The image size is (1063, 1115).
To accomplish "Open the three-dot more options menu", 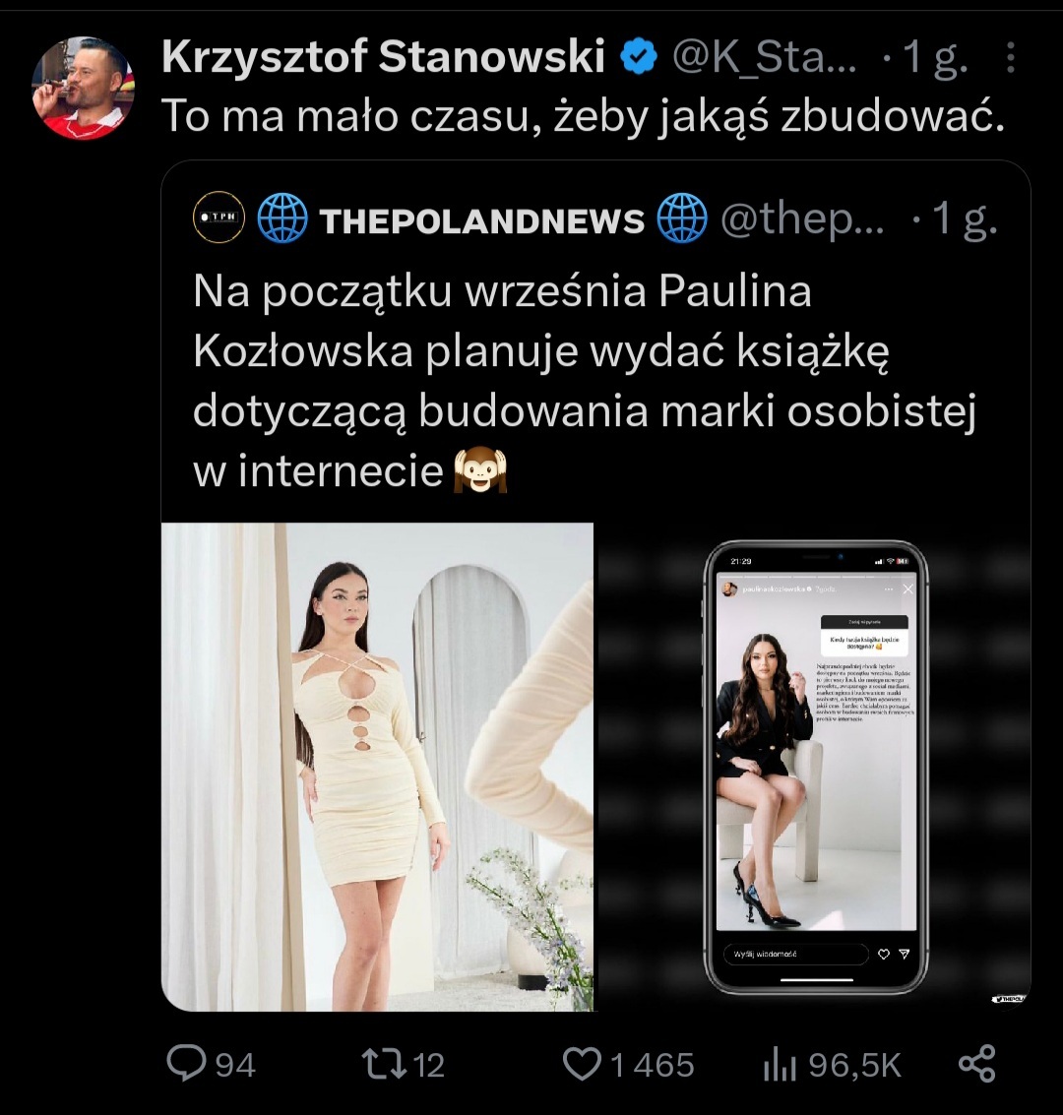I will tap(1010, 60).
